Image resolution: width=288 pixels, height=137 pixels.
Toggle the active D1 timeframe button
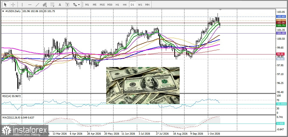coord(132,5)
